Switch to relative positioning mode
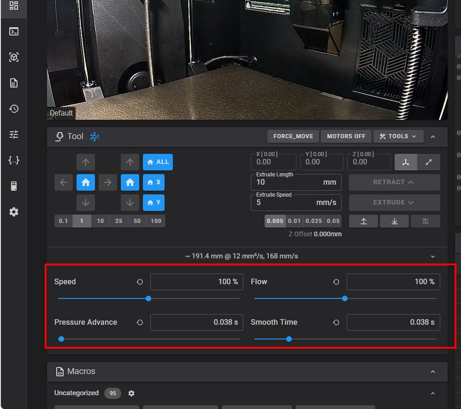The height and width of the screenshot is (409, 461). coord(429,162)
